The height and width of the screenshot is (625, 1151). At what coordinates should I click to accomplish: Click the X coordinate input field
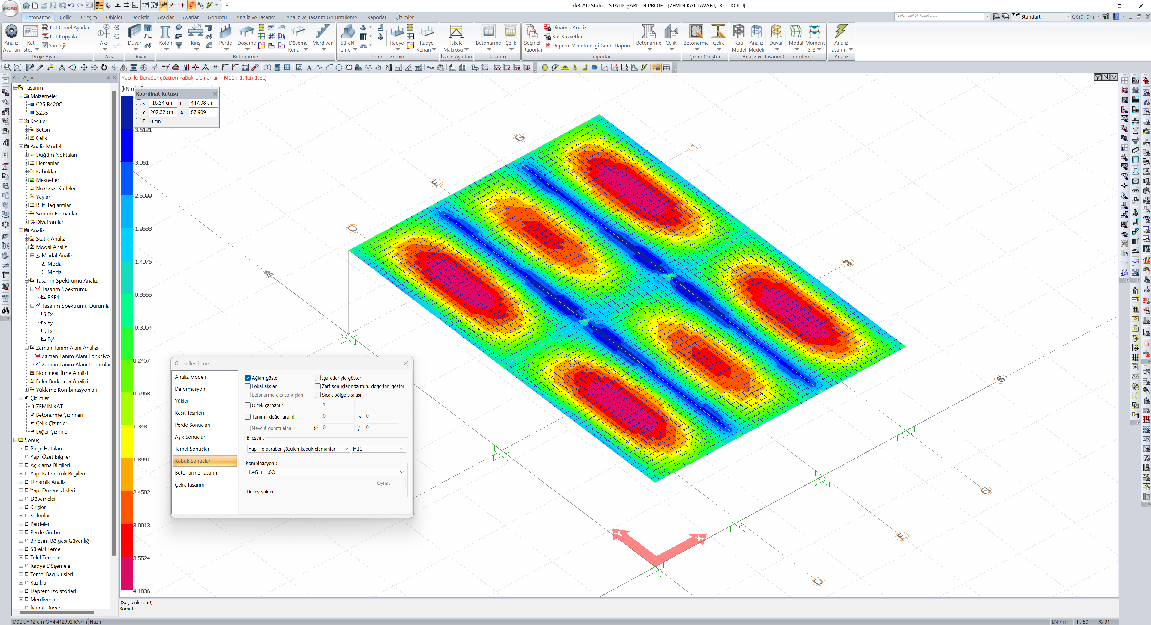[x=162, y=102]
